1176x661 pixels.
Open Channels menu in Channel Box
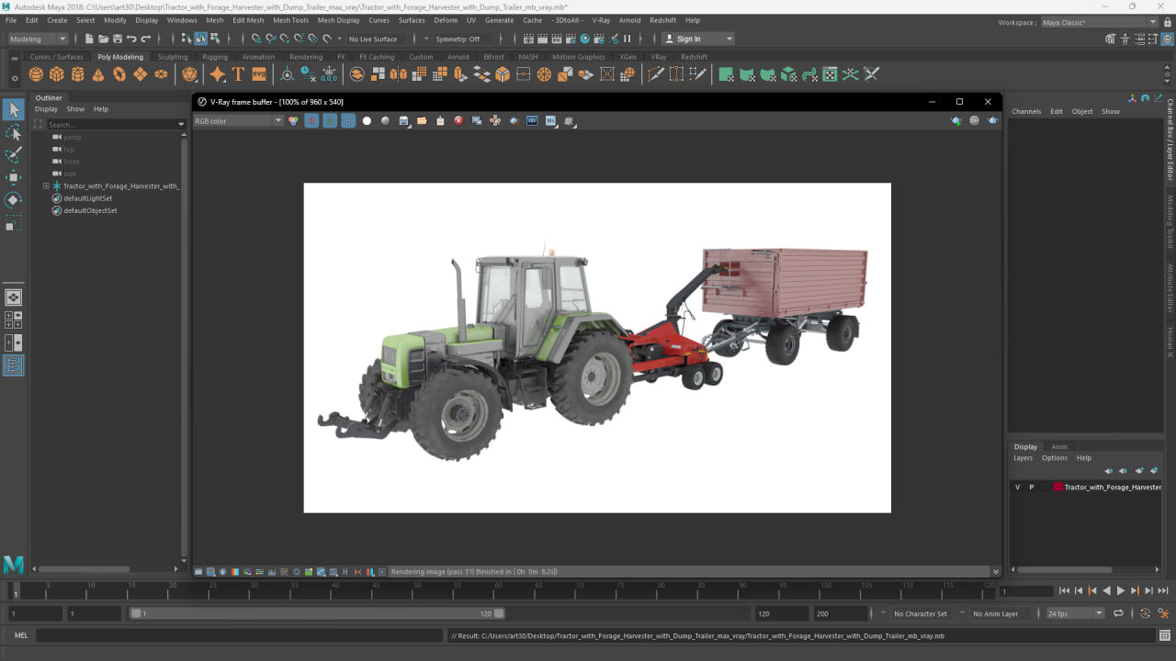coord(1026,111)
